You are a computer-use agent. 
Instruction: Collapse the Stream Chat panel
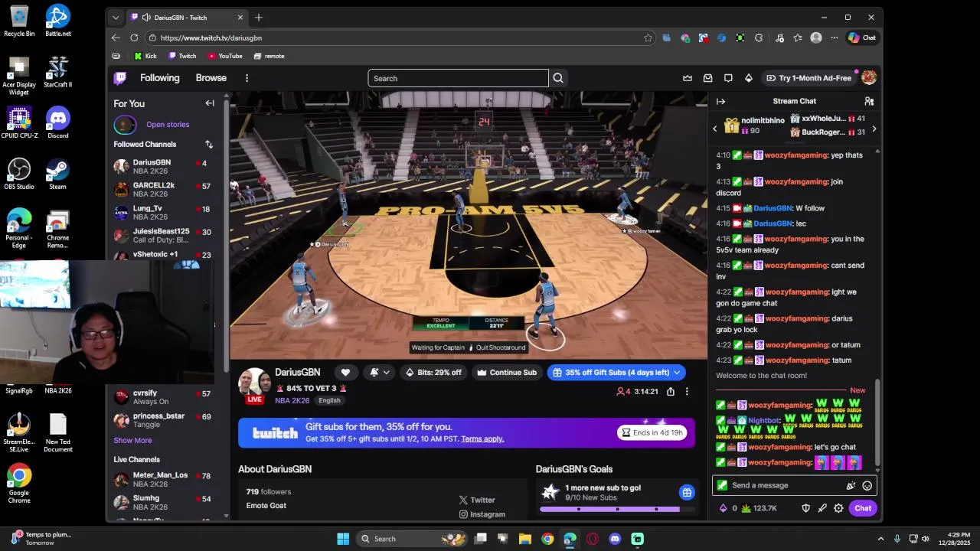pos(720,101)
